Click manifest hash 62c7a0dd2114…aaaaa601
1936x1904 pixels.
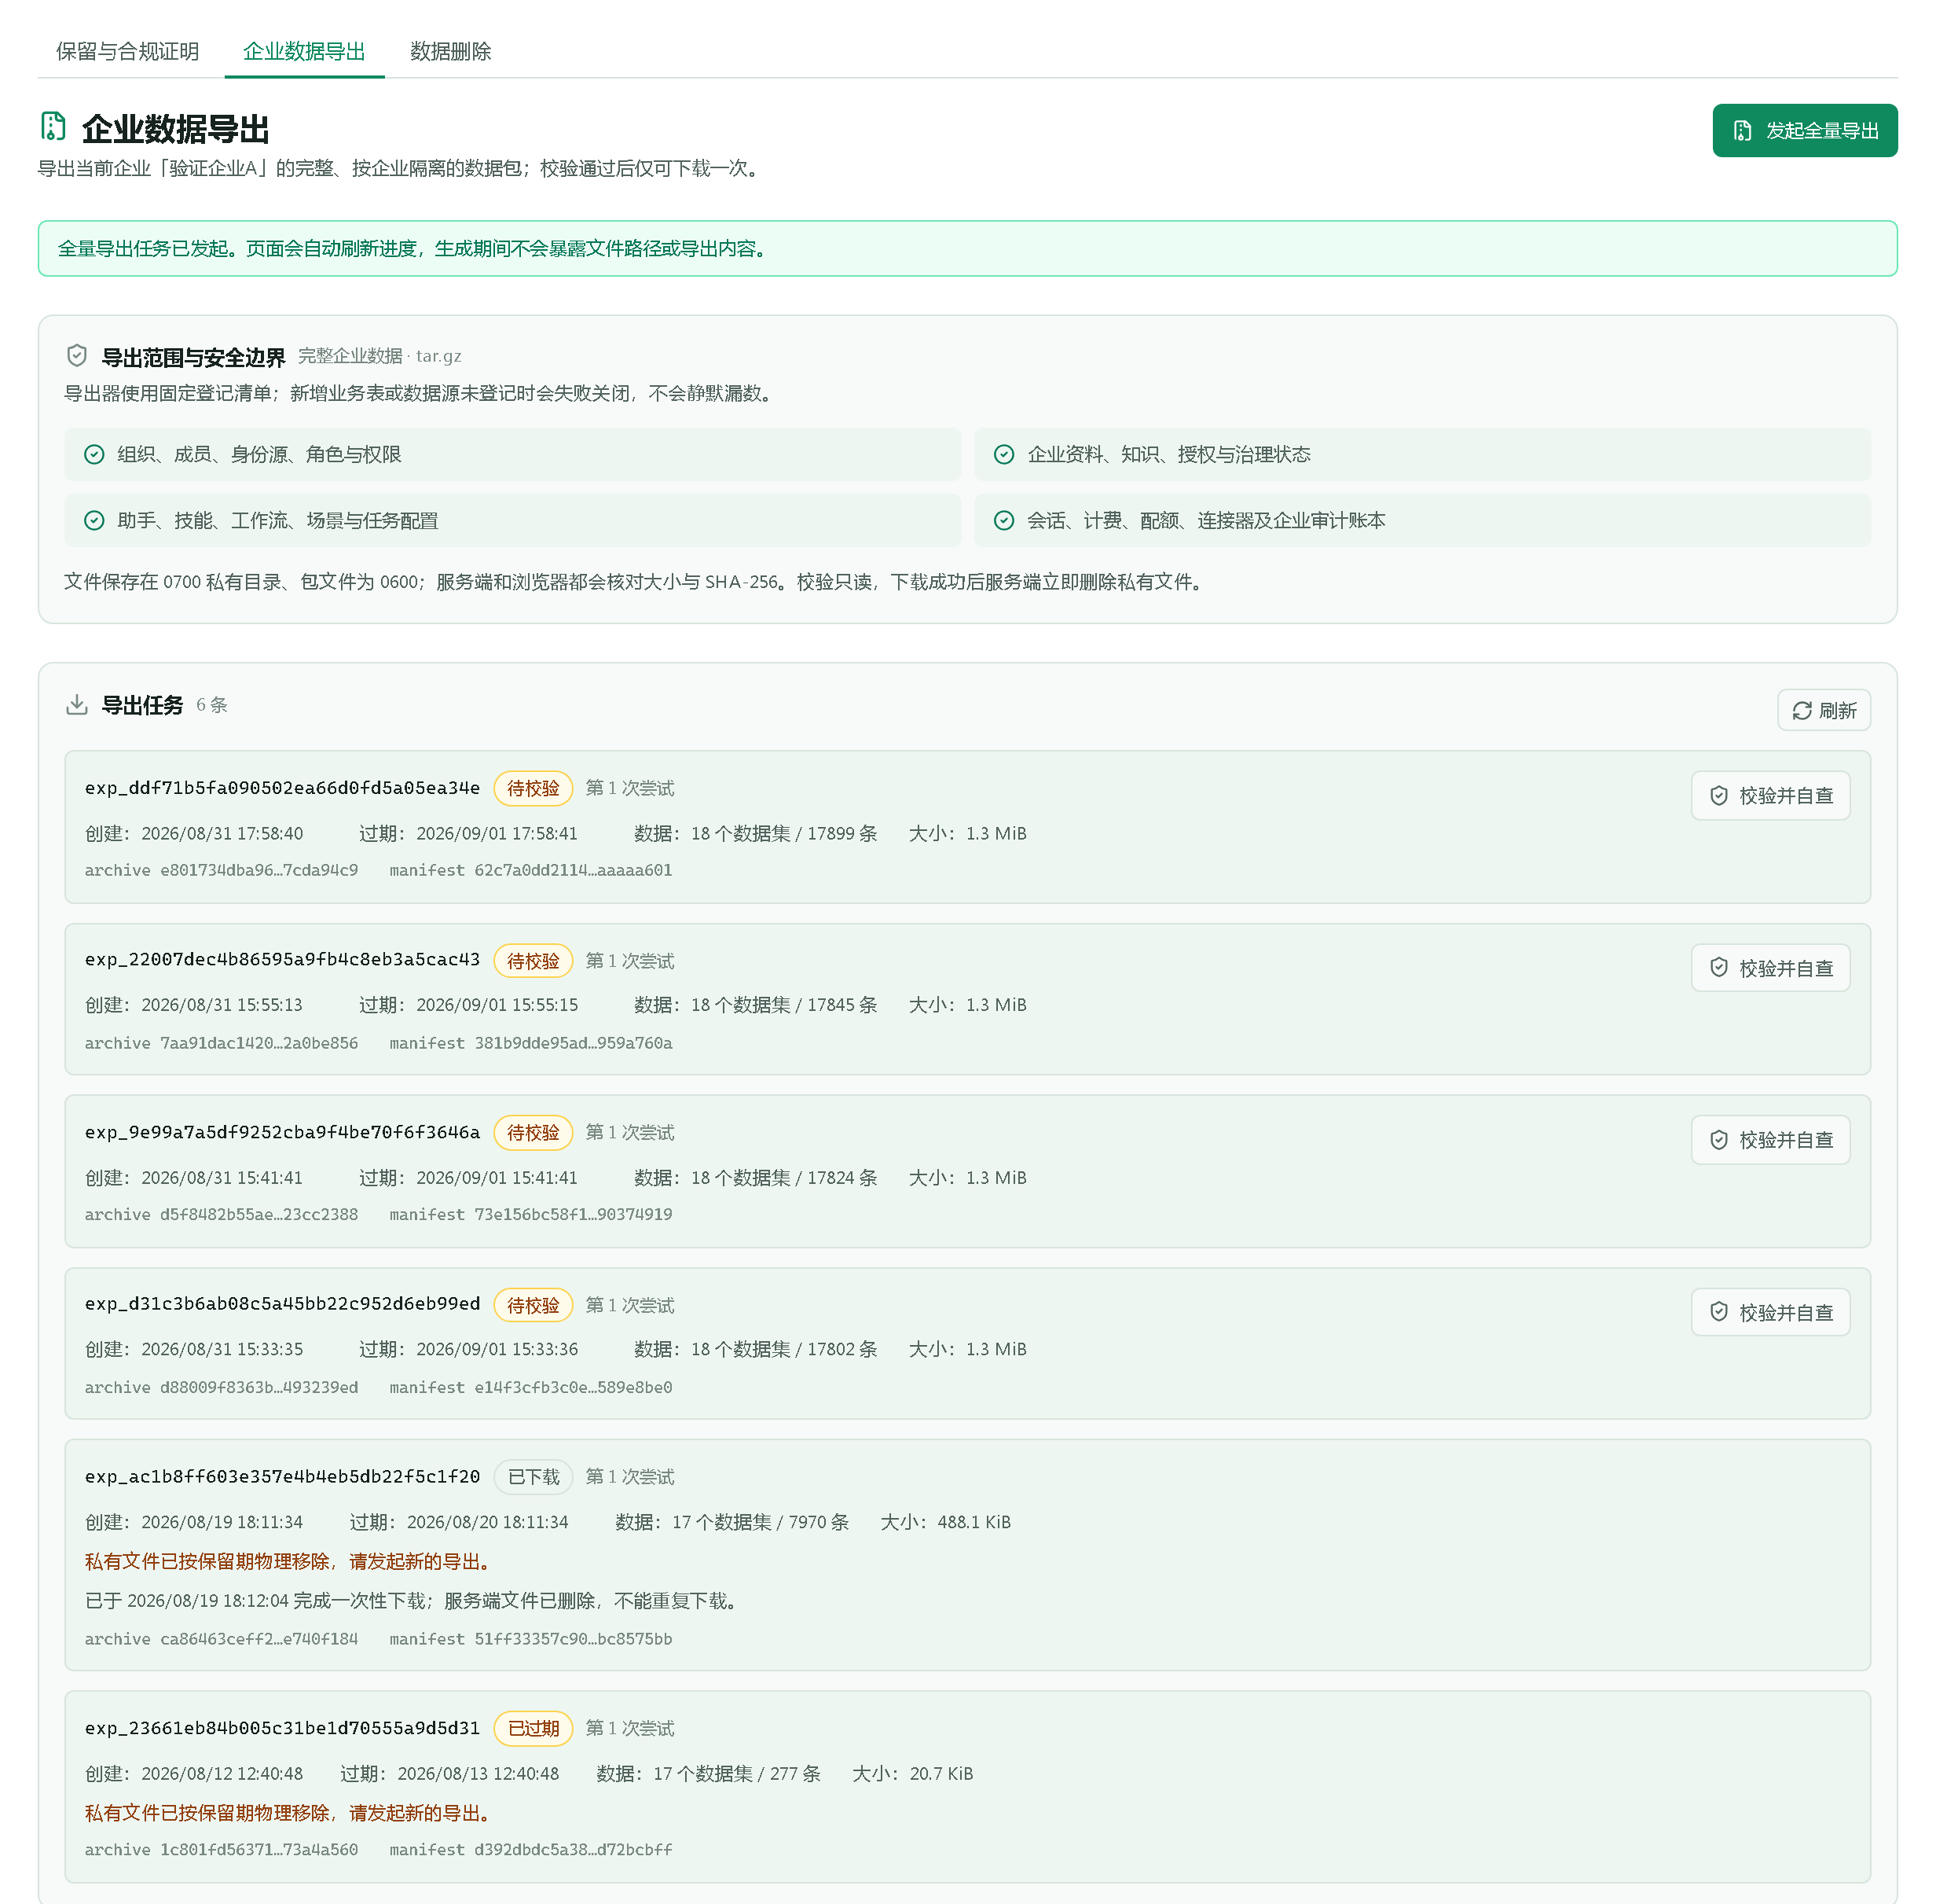coord(573,871)
